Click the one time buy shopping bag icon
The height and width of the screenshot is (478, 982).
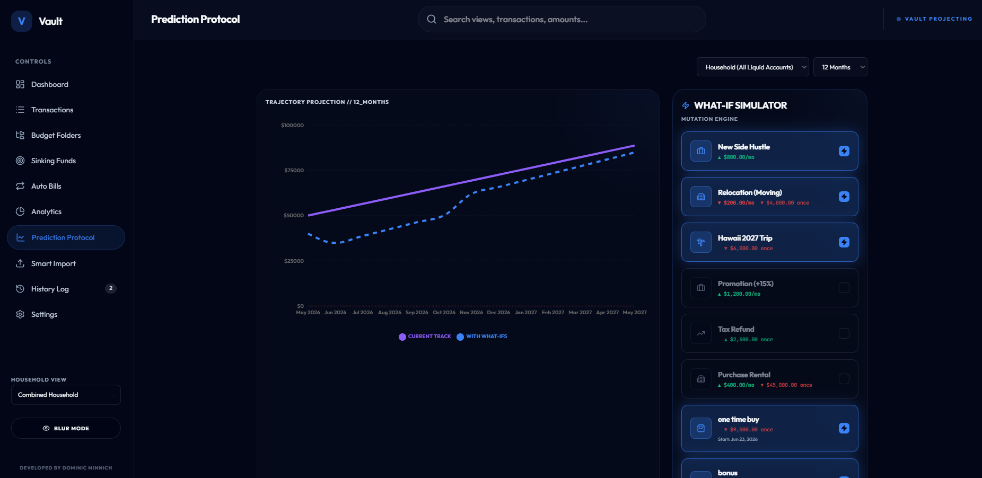click(701, 428)
